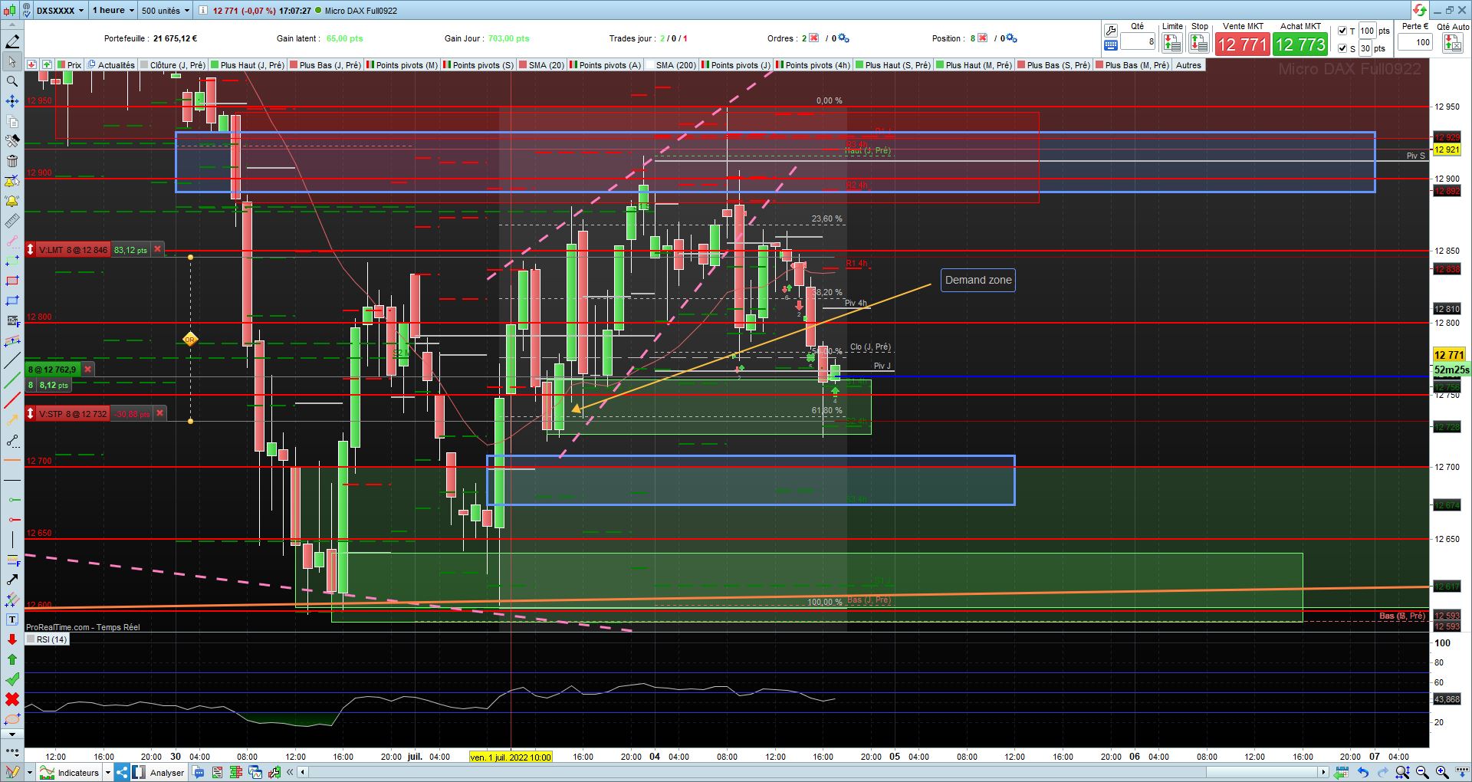Close all positions red X

[x=983, y=38]
